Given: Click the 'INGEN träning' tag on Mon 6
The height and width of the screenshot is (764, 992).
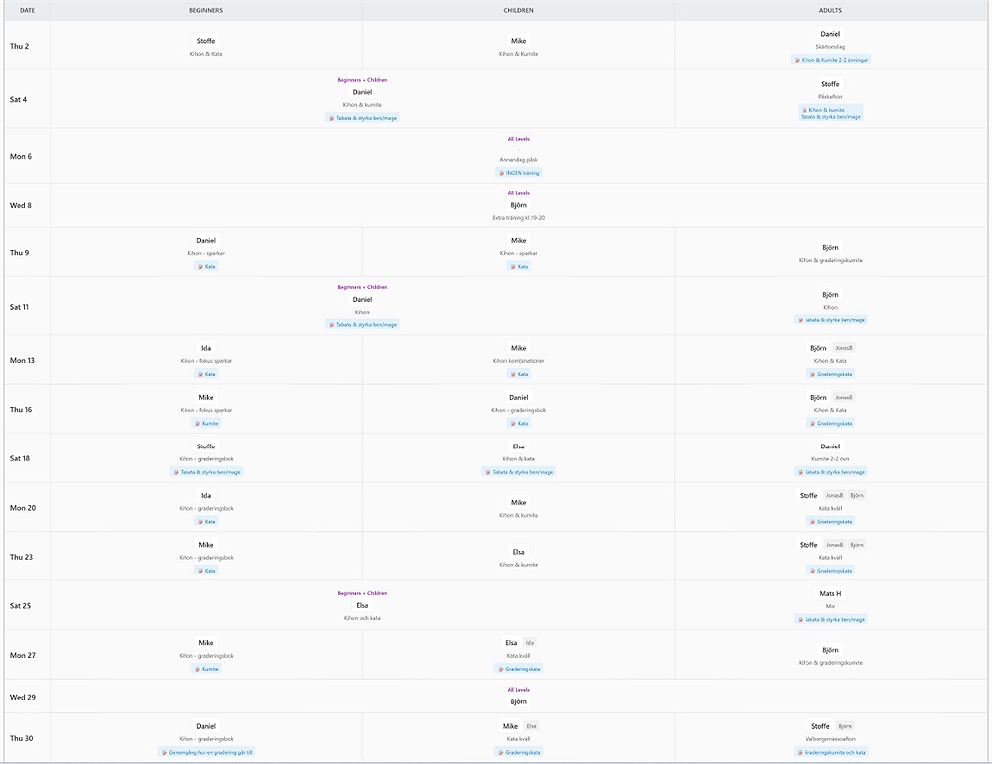Looking at the screenshot, I should pos(522,173).
